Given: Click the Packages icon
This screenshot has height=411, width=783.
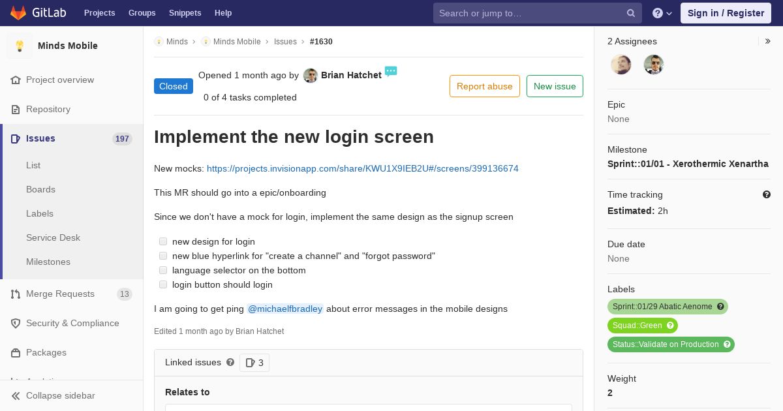Looking at the screenshot, I should (x=16, y=353).
